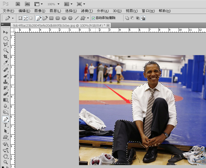Open the 3D(D) menu
The image size is (206, 168).
coord(117,11)
